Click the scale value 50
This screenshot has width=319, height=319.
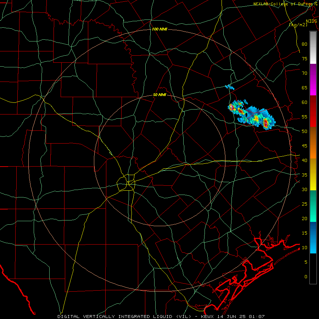pos(304,131)
